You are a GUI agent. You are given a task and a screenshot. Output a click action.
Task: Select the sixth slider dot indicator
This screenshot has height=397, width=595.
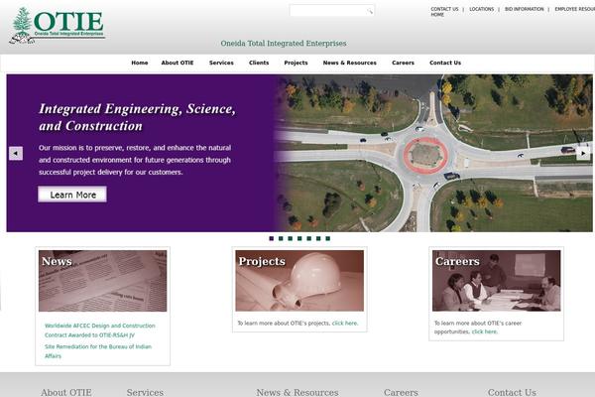click(318, 238)
